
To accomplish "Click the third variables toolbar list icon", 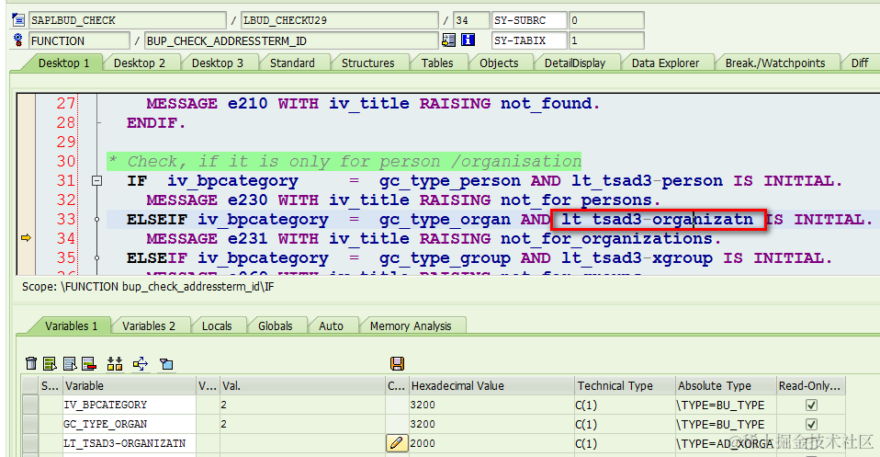I will pos(70,364).
